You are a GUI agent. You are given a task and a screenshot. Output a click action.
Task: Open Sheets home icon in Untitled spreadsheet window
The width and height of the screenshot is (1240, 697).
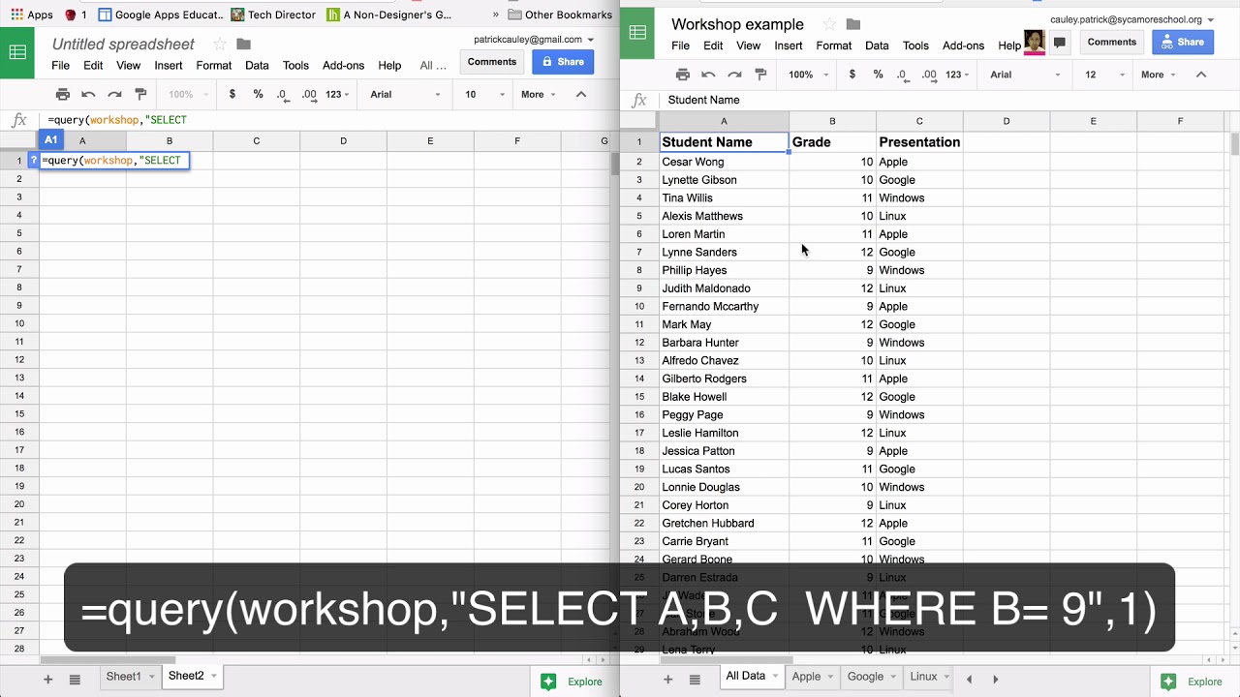coord(17,52)
